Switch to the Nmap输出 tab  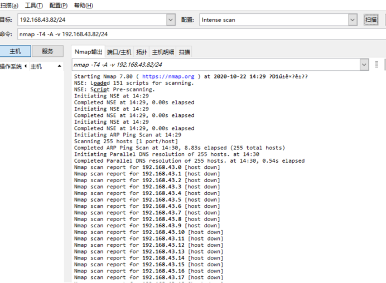click(x=88, y=52)
